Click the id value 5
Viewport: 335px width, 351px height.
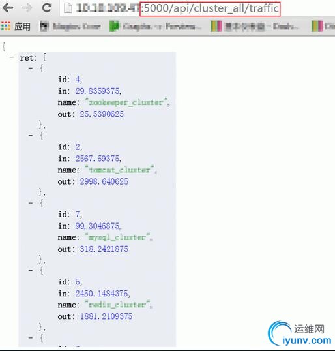coord(78,282)
